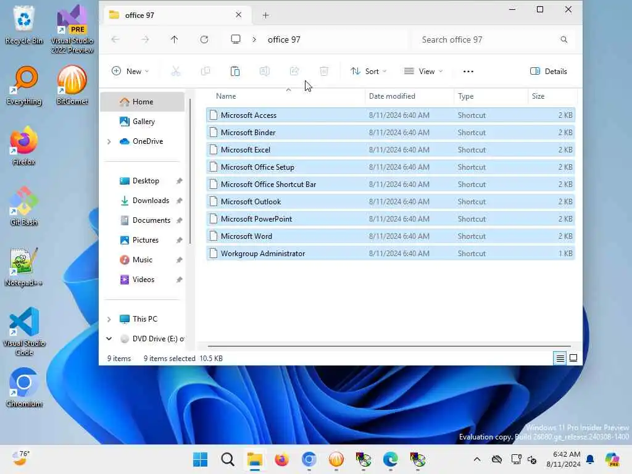Open the Sort dropdown

click(x=369, y=72)
